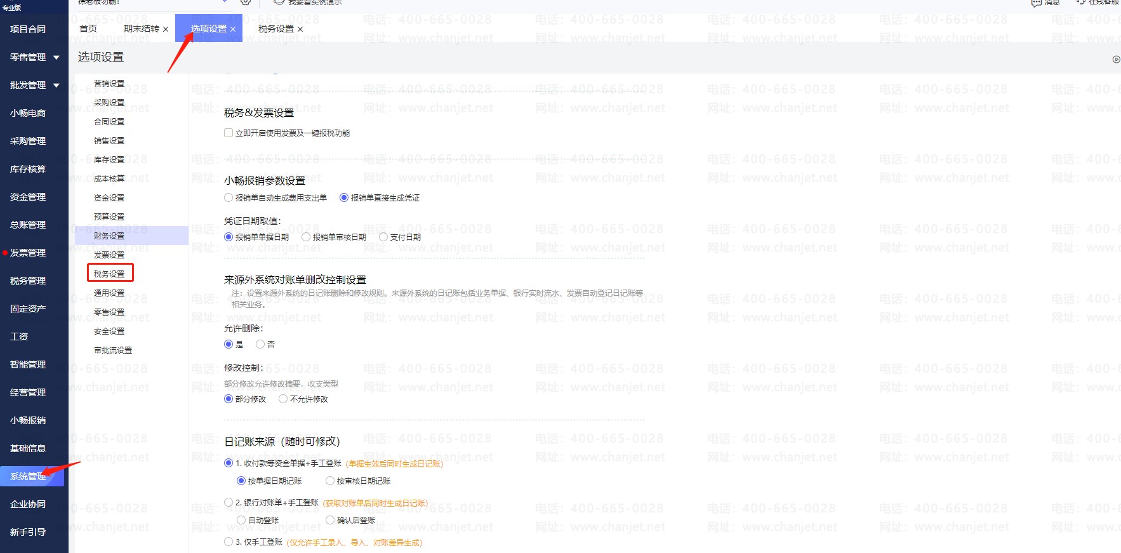This screenshot has width=1121, height=553.
Task: Select option 1 收付款等资金单据+手工登账
Action: click(x=229, y=463)
